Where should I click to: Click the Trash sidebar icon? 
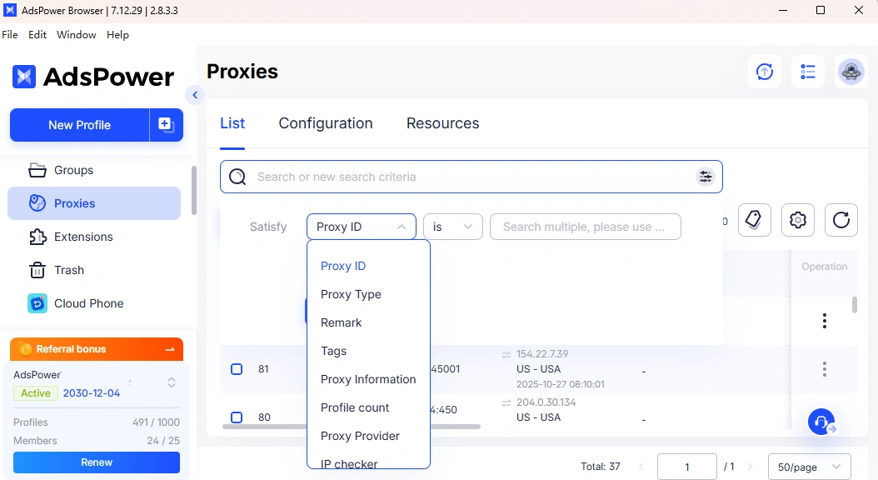37,270
